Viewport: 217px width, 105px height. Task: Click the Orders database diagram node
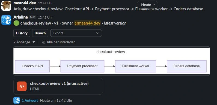click(x=186, y=66)
